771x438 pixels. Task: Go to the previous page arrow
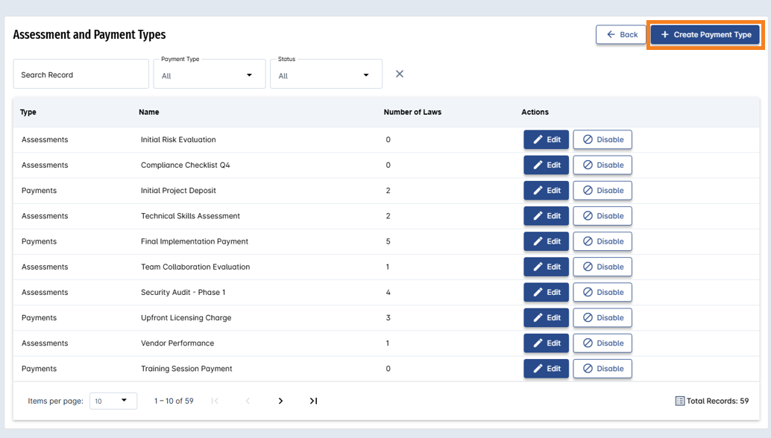248,401
